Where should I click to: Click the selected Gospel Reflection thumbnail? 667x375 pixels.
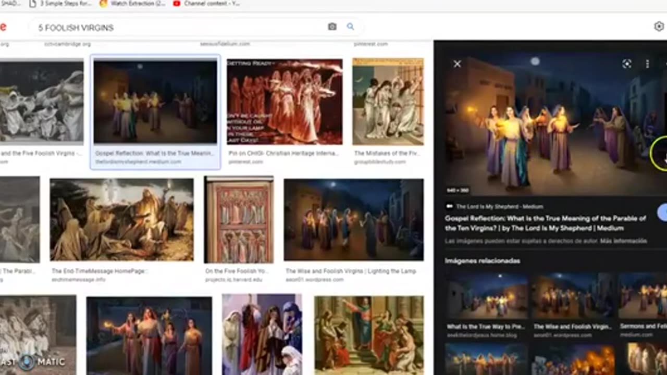tap(155, 102)
